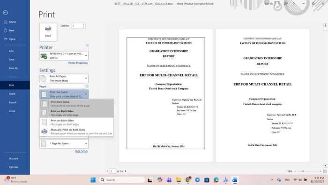Click the bordered first page preview
This screenshot has height=185, width=328.
coord(166,95)
